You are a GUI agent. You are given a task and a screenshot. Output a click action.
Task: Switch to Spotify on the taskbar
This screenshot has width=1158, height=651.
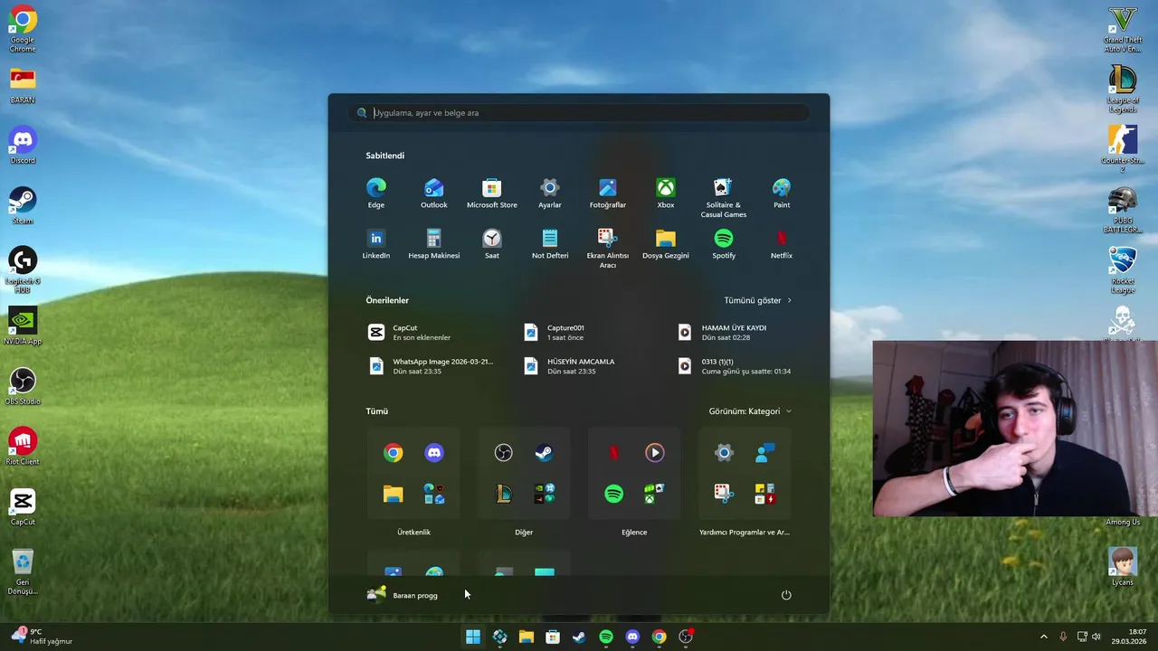click(x=606, y=637)
